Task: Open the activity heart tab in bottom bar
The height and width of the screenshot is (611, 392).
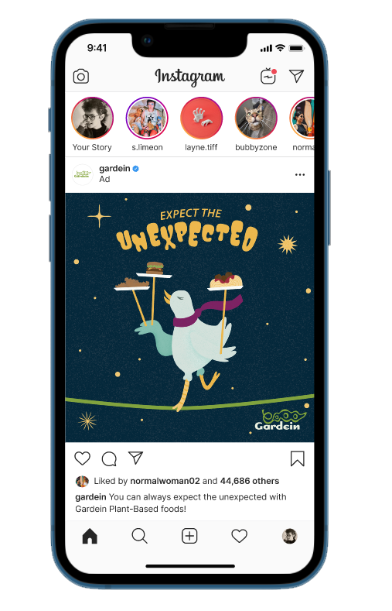Action: point(239,536)
